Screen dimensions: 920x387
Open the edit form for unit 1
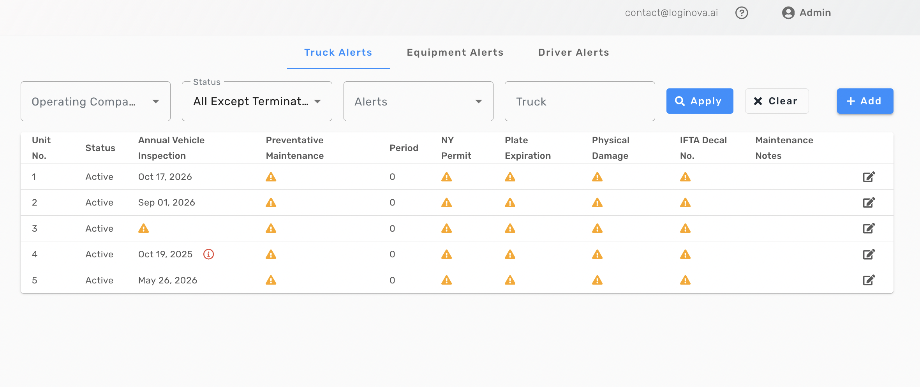(x=869, y=176)
